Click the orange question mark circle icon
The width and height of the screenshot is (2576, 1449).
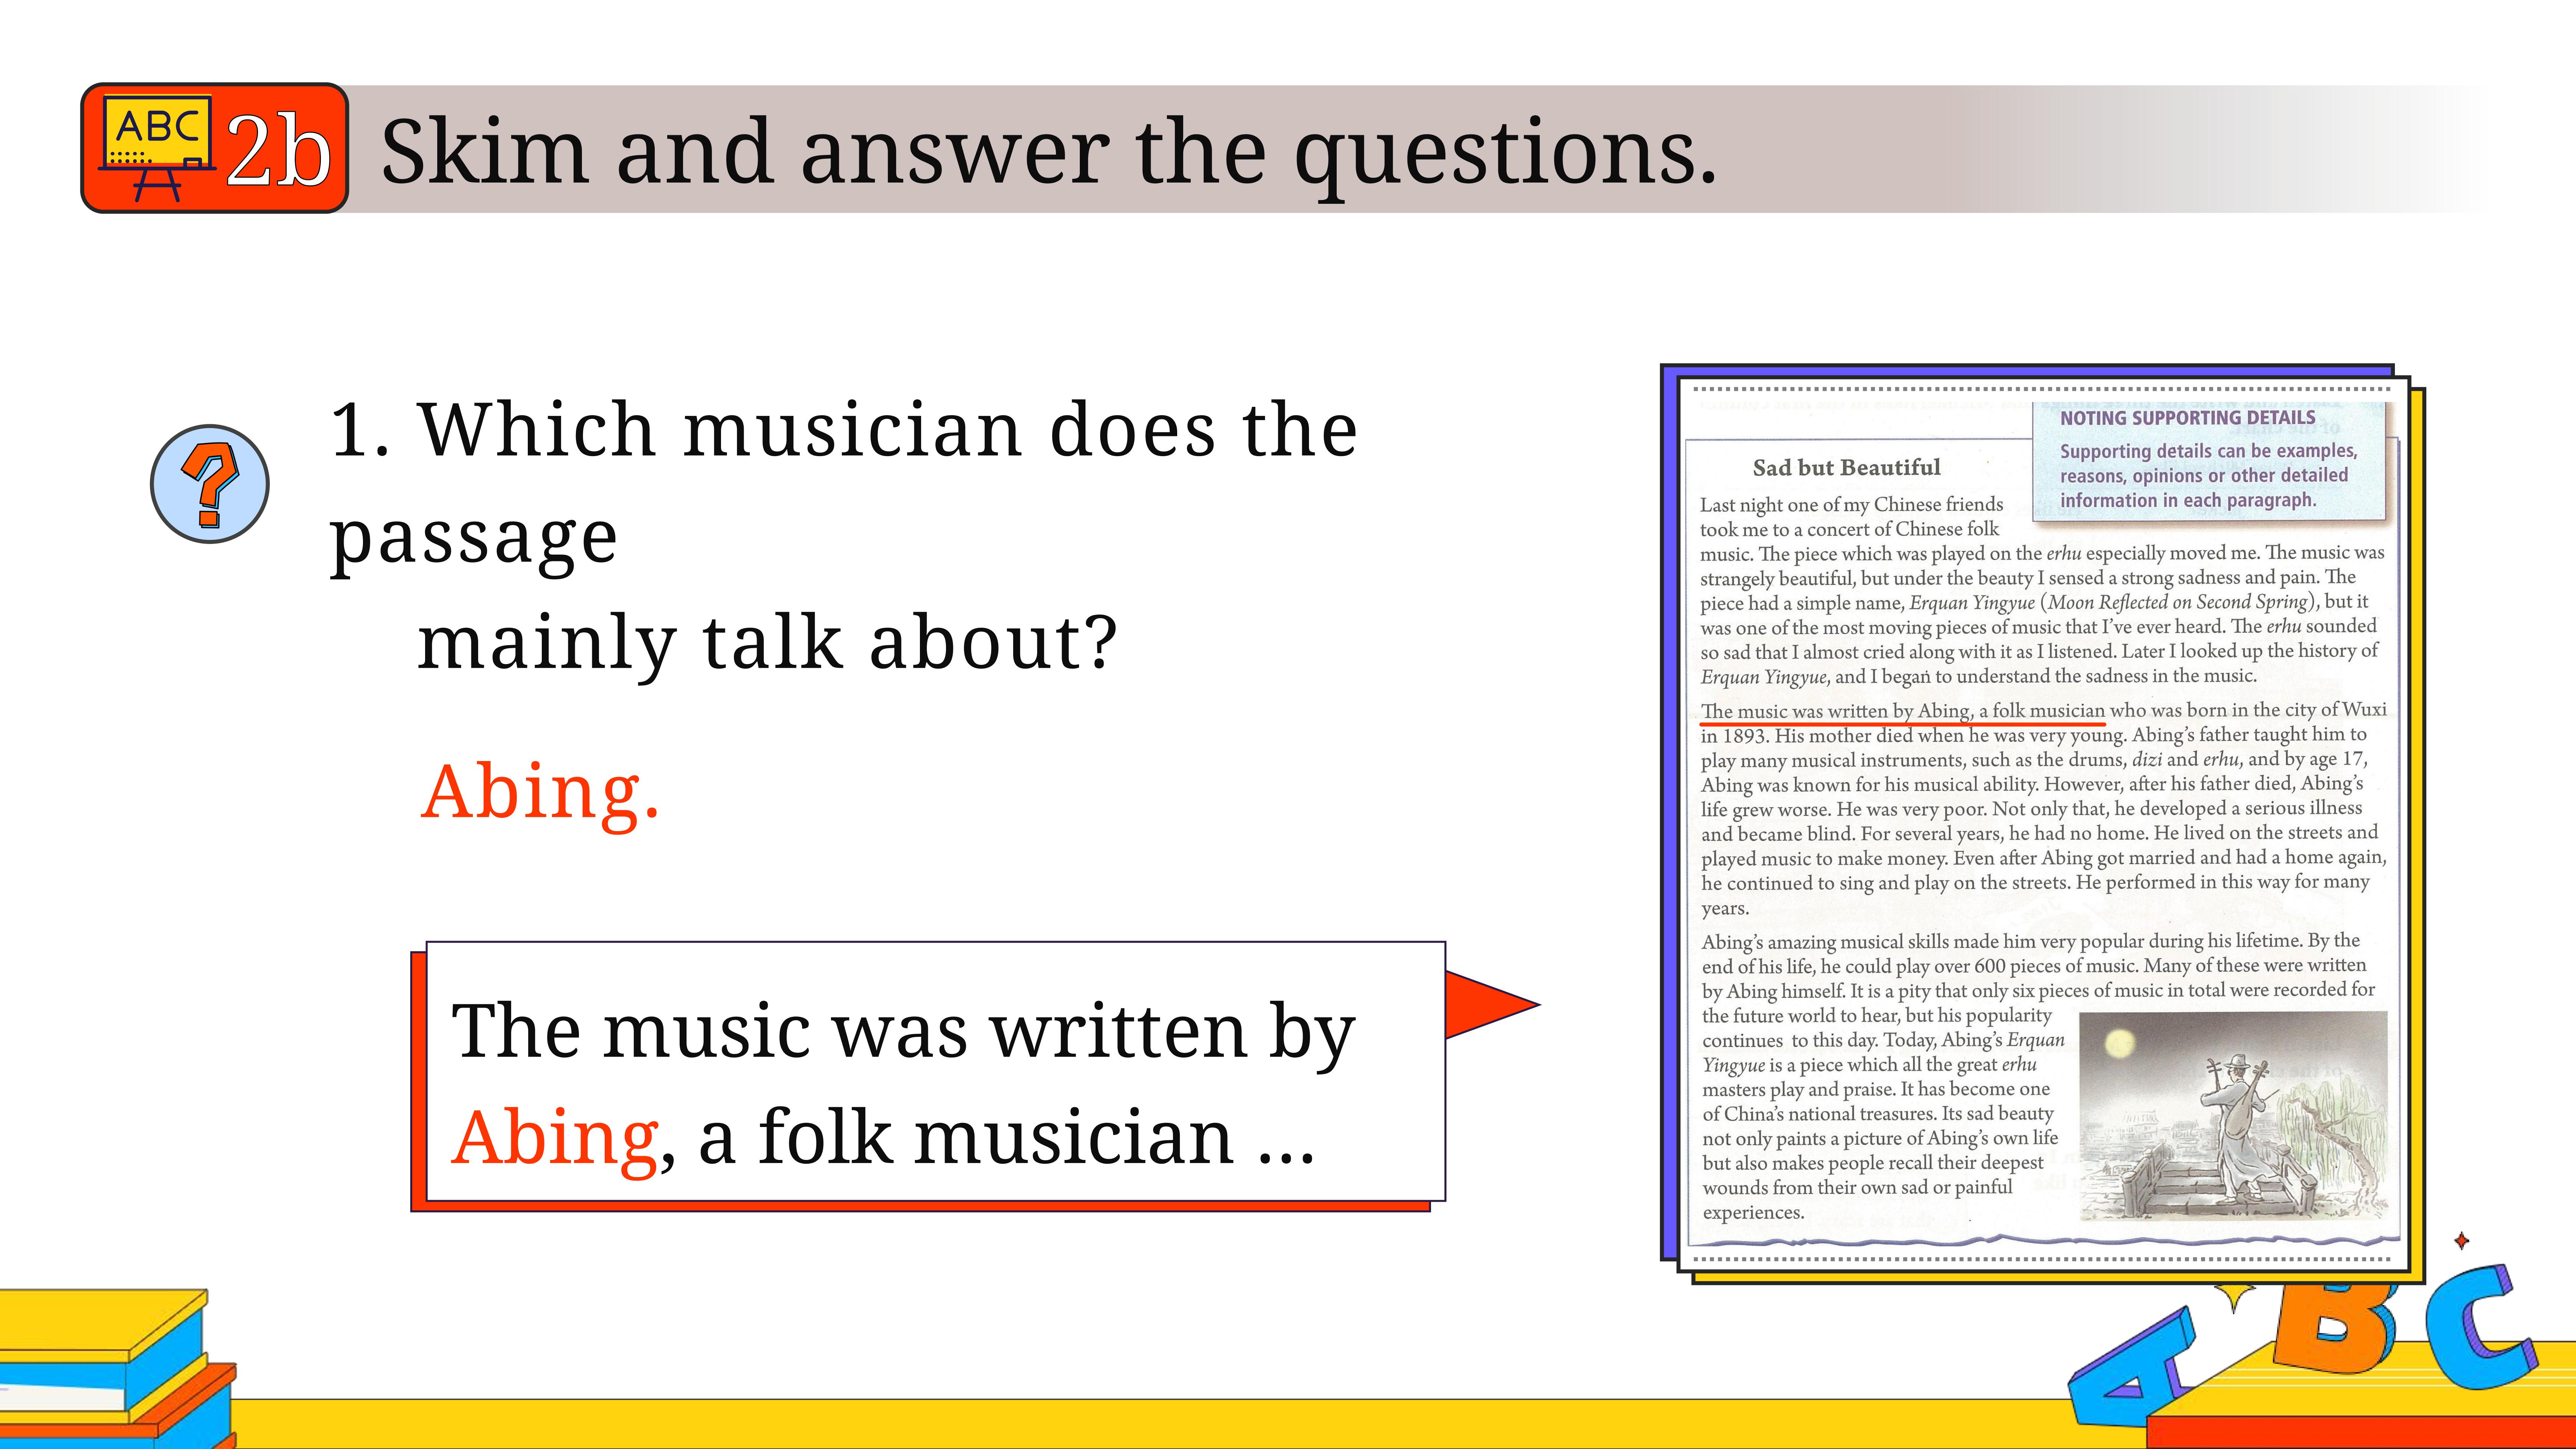[x=210, y=484]
